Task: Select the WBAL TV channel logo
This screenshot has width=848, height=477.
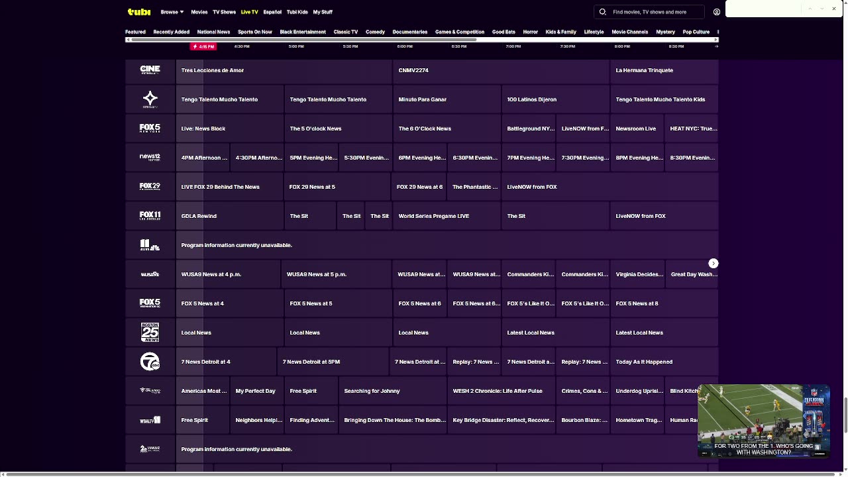Action: [x=150, y=420]
